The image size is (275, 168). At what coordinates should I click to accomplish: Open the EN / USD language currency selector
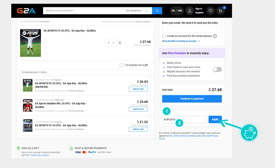click(177, 11)
